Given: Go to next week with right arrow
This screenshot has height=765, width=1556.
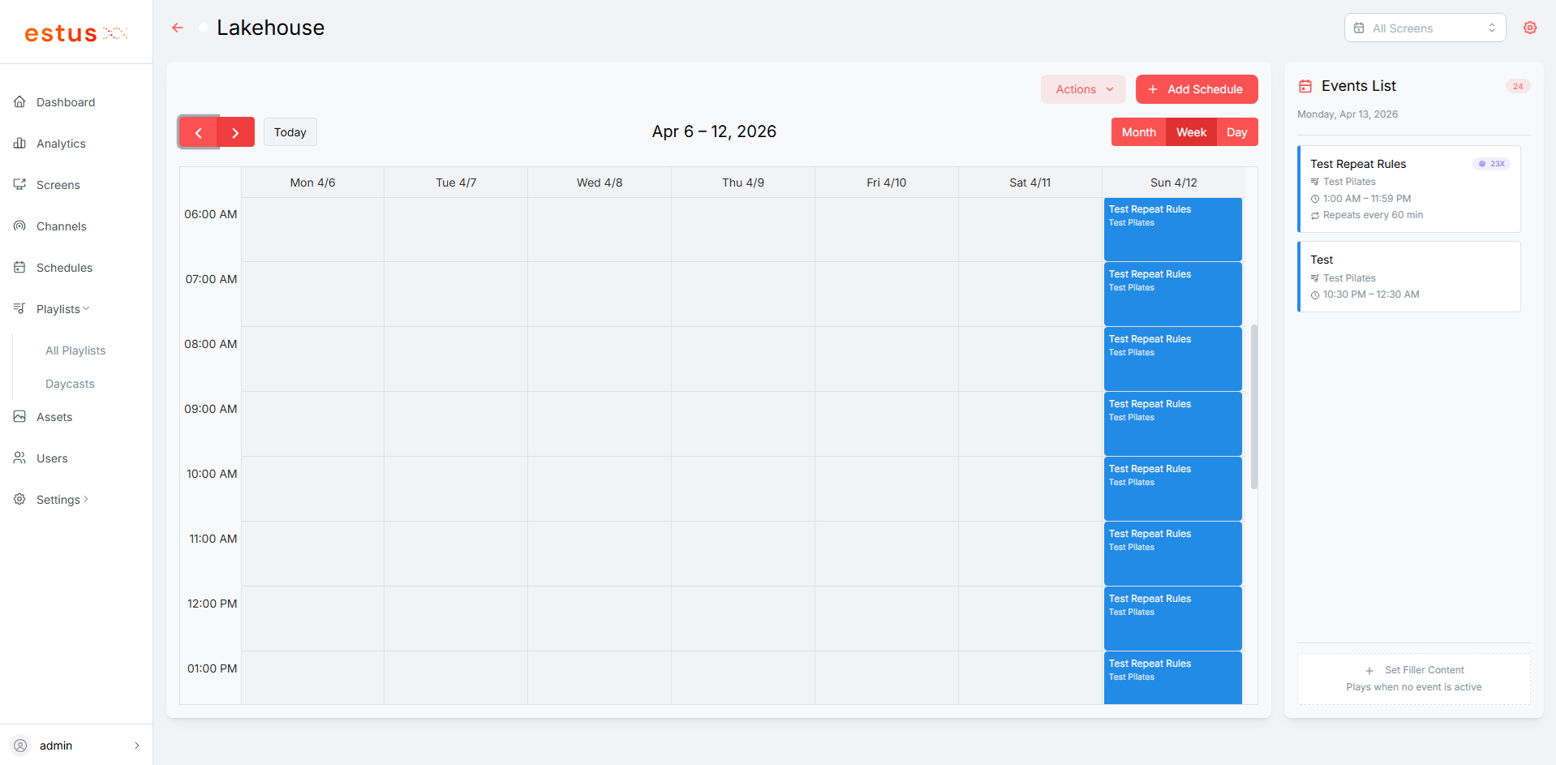Looking at the screenshot, I should tap(236, 132).
